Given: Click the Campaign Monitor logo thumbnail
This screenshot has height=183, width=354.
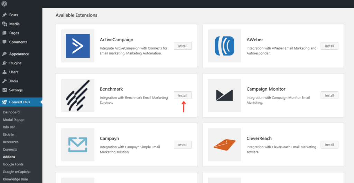Looking at the screenshot, I should (x=224, y=95).
